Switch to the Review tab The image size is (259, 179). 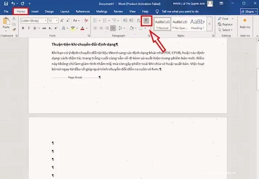pyautogui.click(x=118, y=12)
